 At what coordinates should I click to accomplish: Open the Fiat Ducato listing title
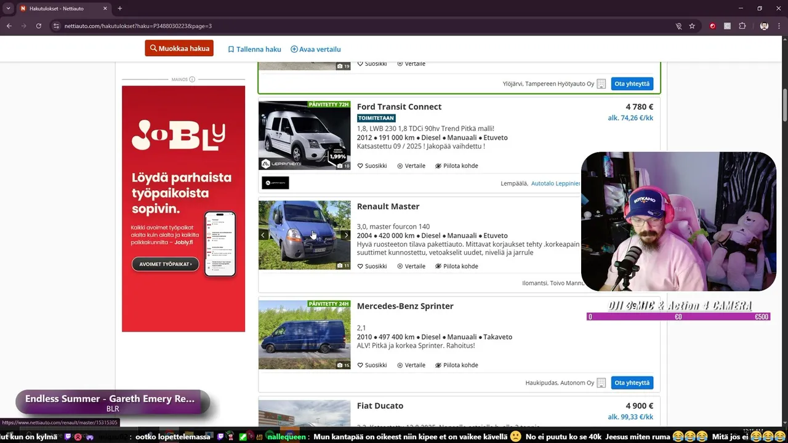coord(380,405)
